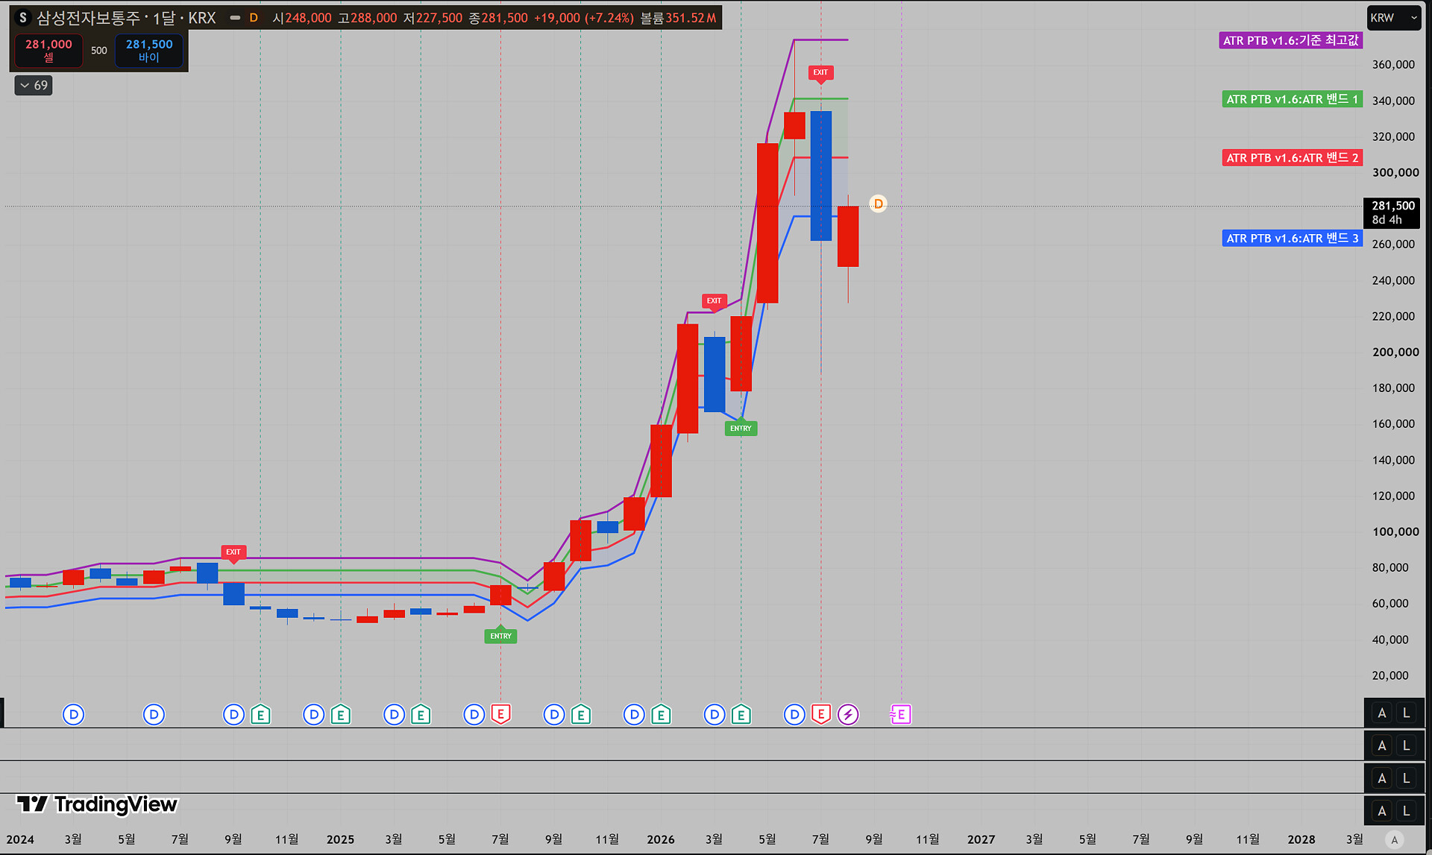This screenshot has height=855, width=1432.
Task: Click the close value 종281,500 in the header
Action: tap(498, 18)
